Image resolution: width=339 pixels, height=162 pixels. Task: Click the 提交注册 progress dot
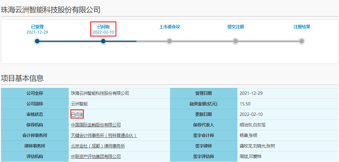(x=235, y=41)
